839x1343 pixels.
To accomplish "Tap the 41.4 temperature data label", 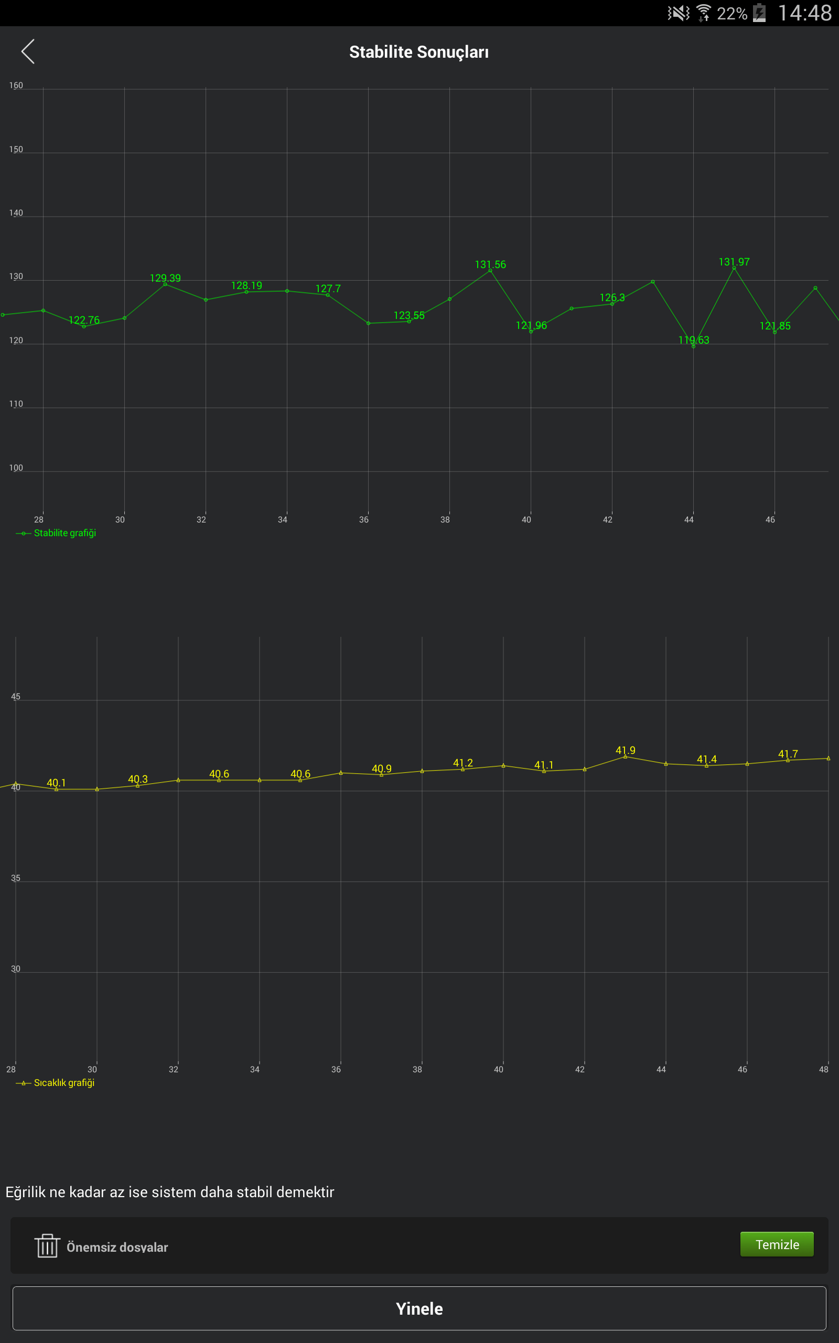I will tap(707, 759).
